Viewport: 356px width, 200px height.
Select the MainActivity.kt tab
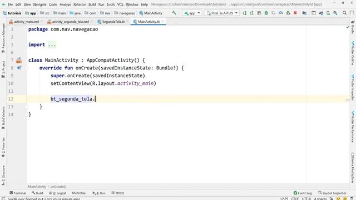coord(149,22)
